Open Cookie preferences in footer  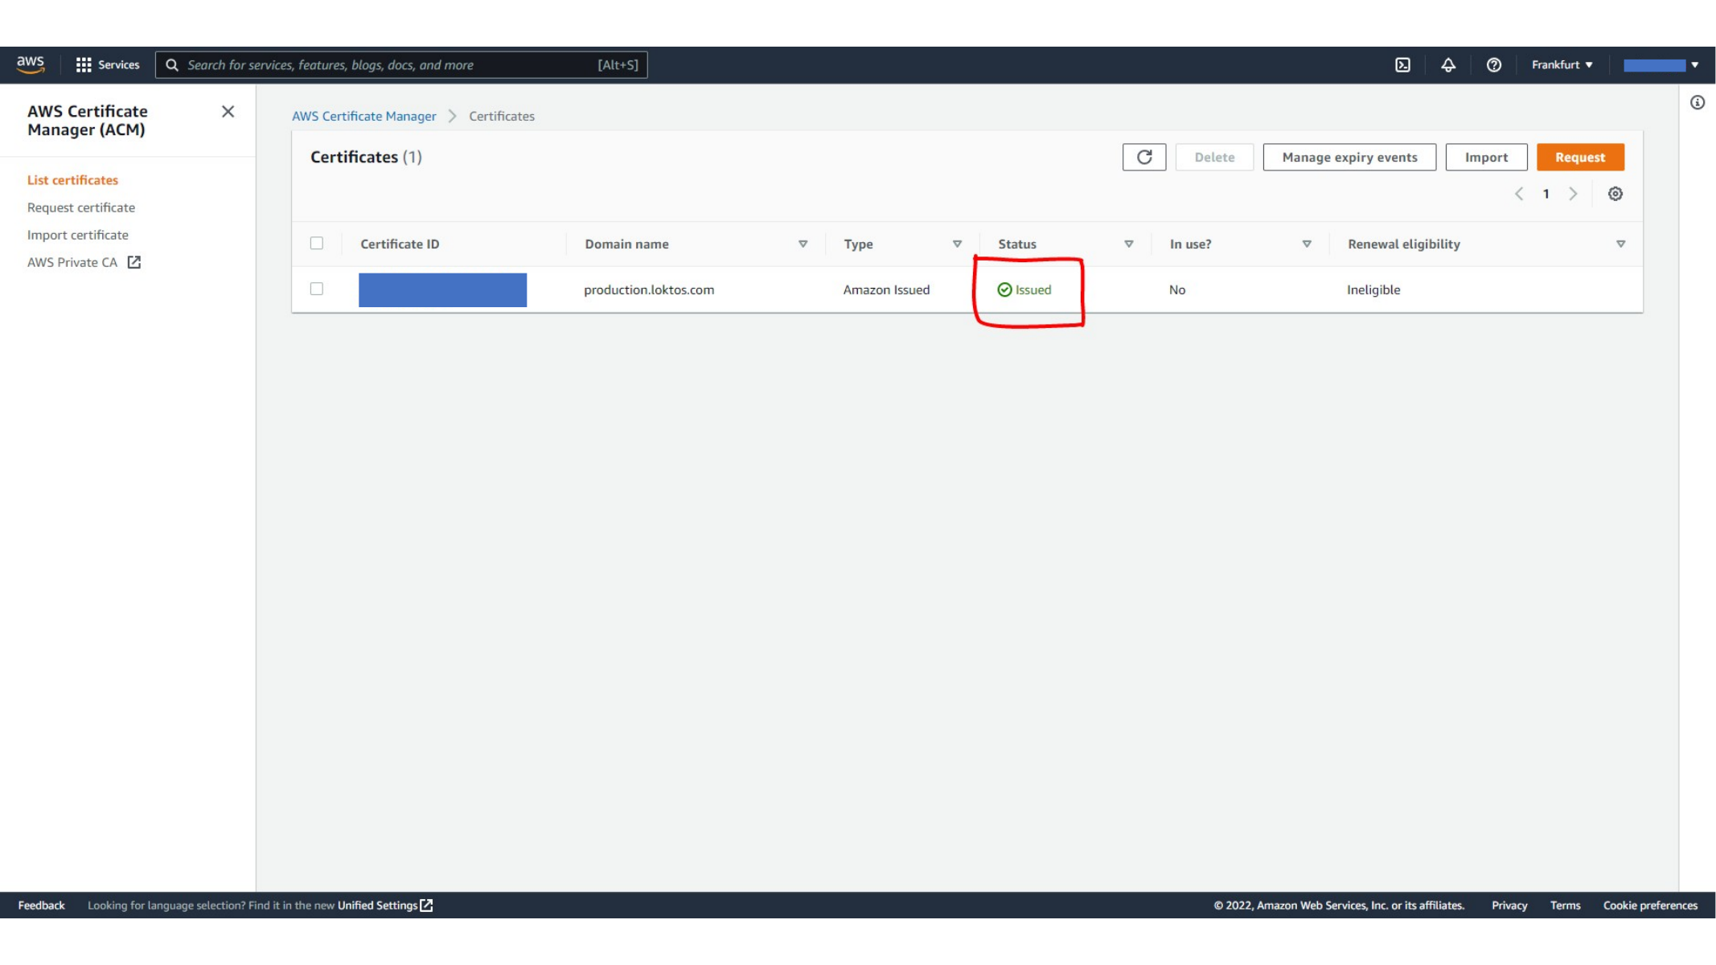(x=1650, y=905)
